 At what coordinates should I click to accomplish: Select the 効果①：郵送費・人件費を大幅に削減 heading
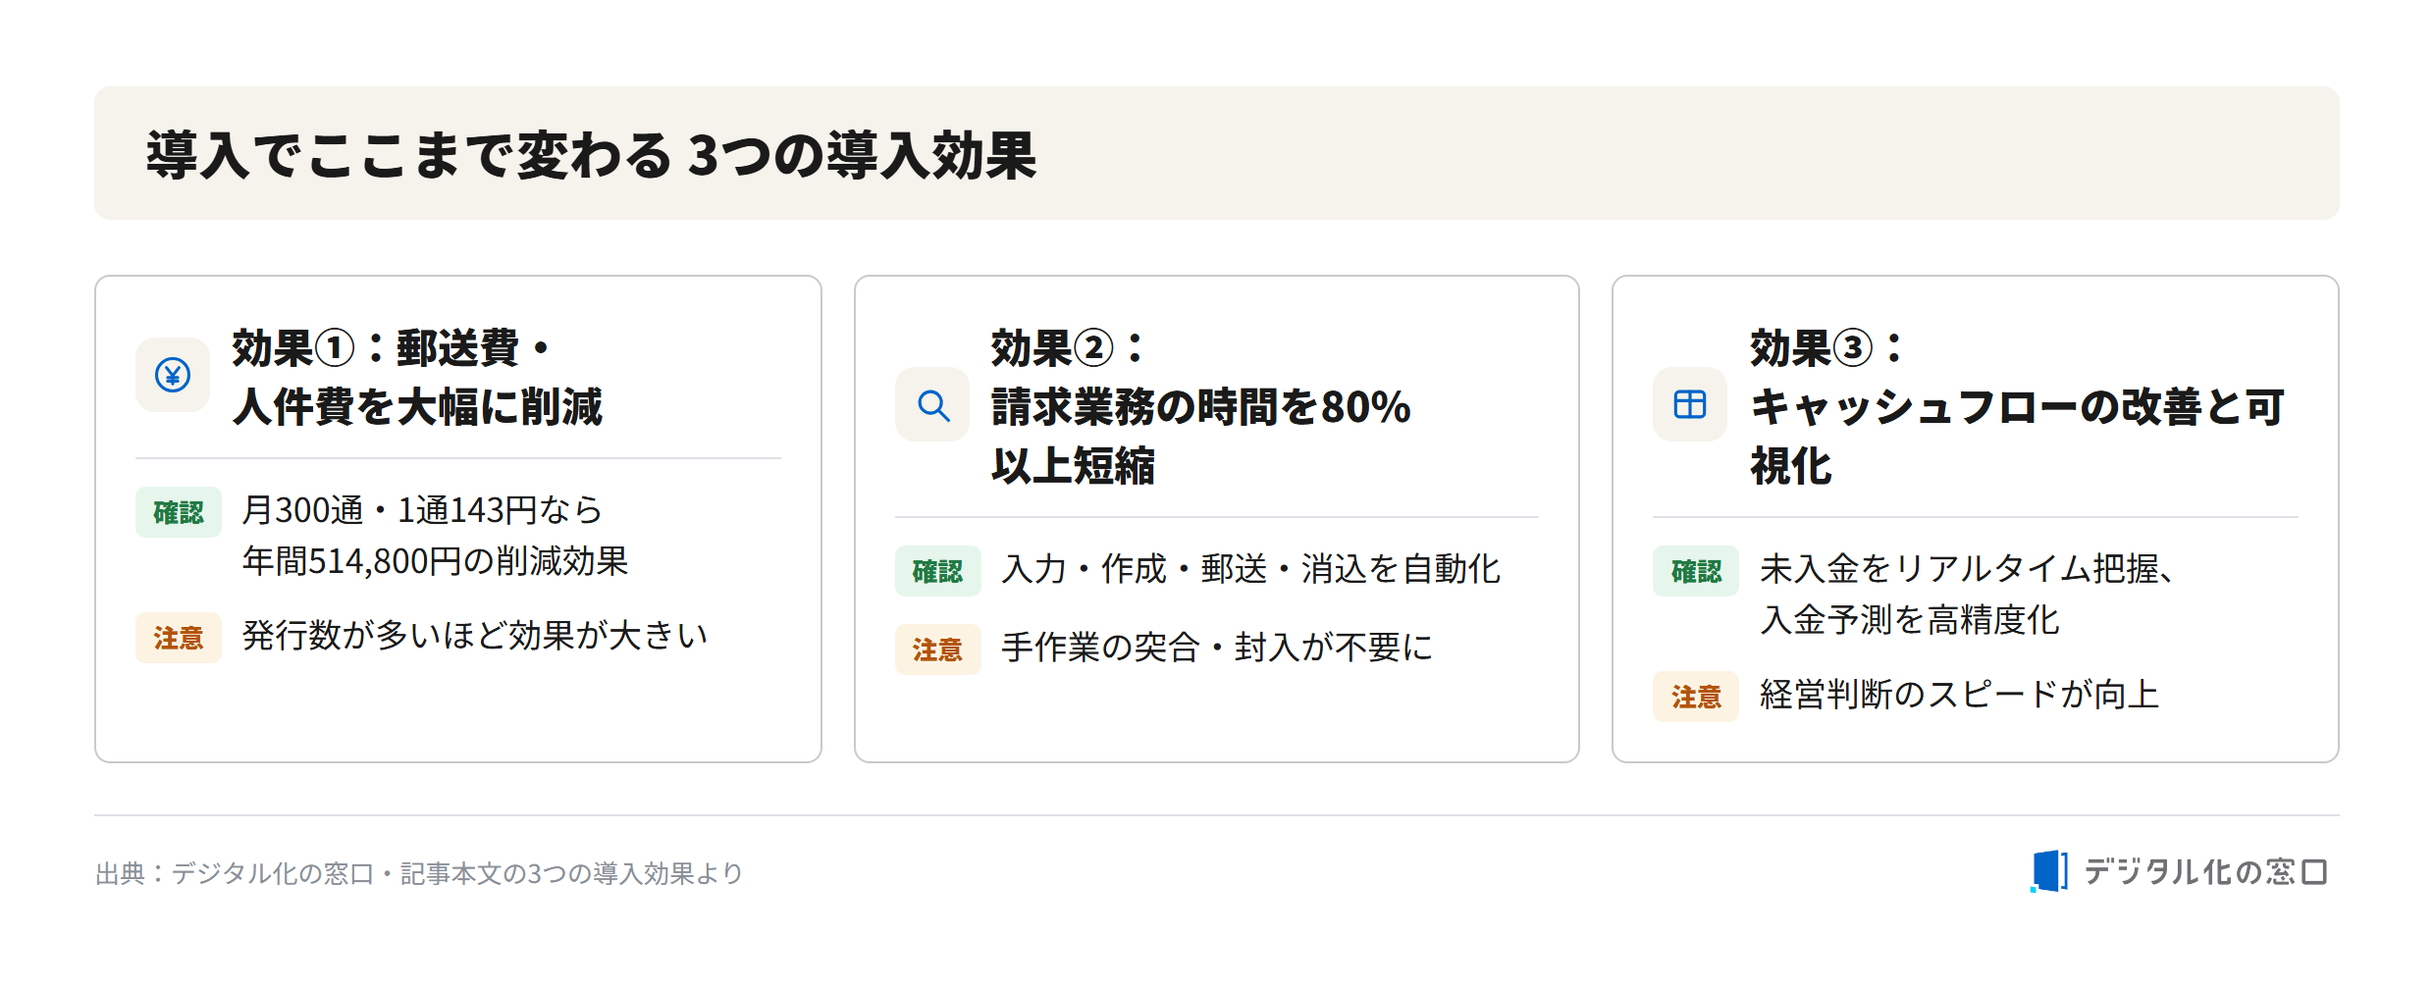[417, 378]
